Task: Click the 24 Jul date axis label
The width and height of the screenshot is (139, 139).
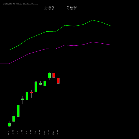Action: pyautogui.click(x=58, y=133)
